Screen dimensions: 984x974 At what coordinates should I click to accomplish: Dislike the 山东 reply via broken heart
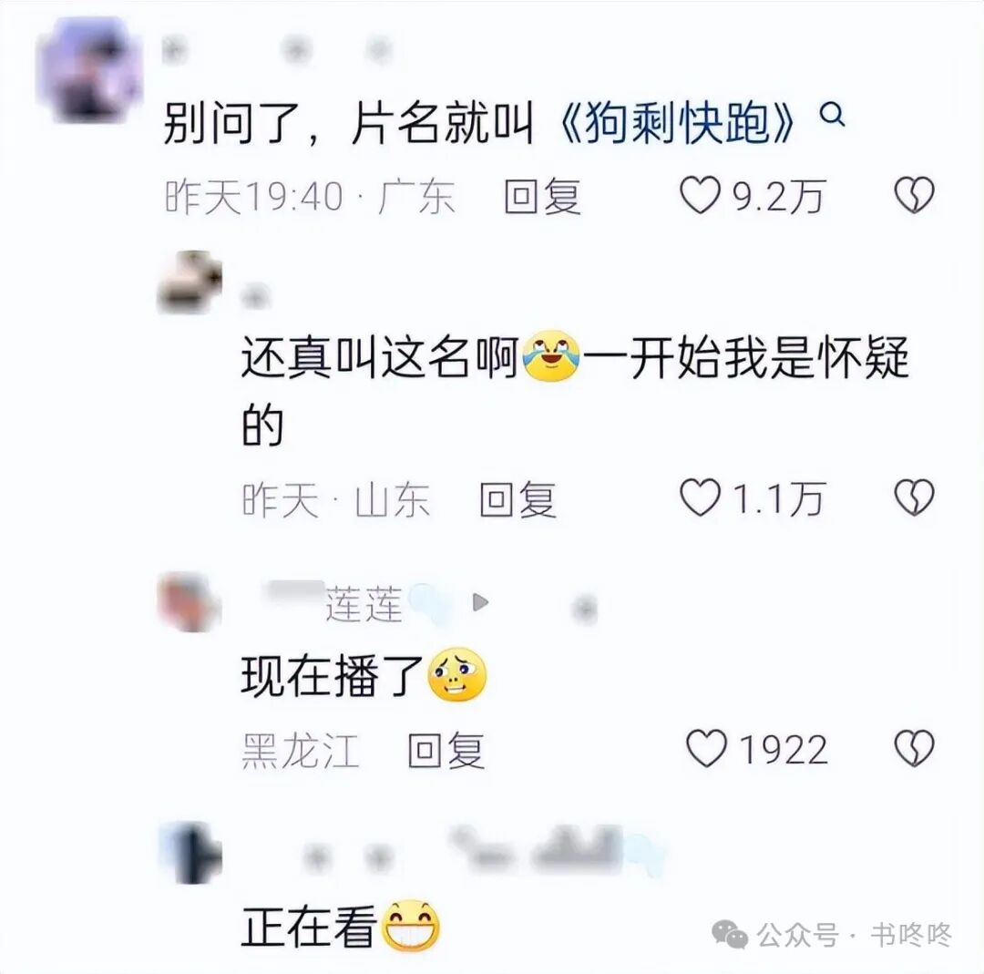[x=915, y=497]
